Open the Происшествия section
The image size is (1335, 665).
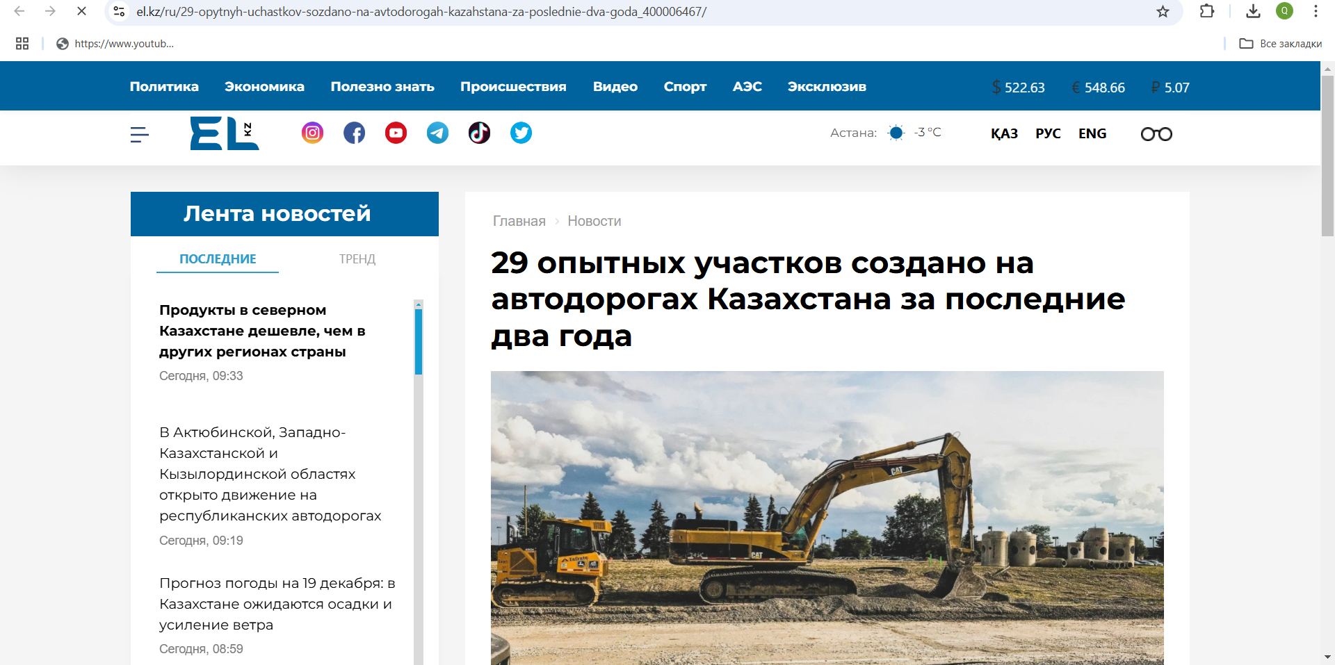(x=513, y=87)
